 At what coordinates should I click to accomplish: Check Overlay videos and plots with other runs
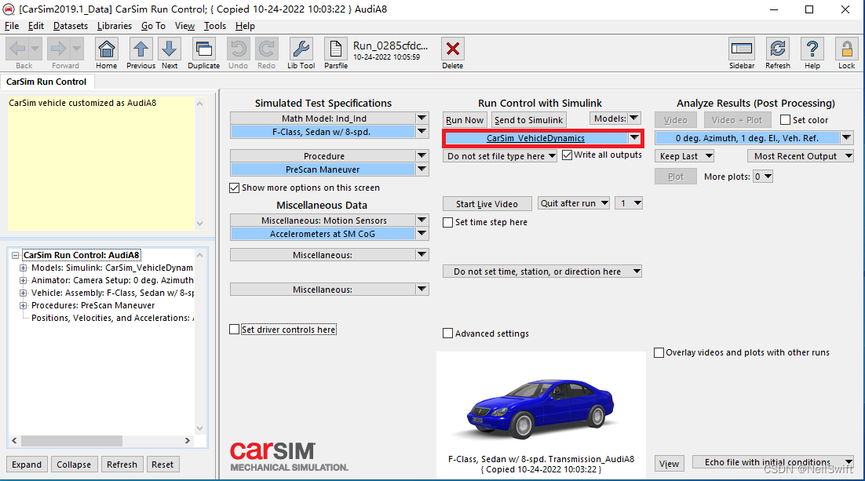[x=659, y=352]
